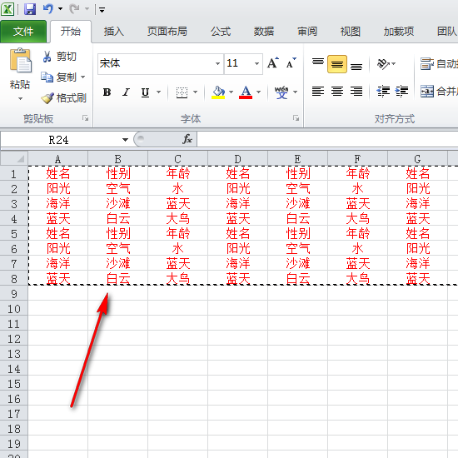Toggle Italic formatting
Screen dimensions: 458x458
tap(126, 92)
